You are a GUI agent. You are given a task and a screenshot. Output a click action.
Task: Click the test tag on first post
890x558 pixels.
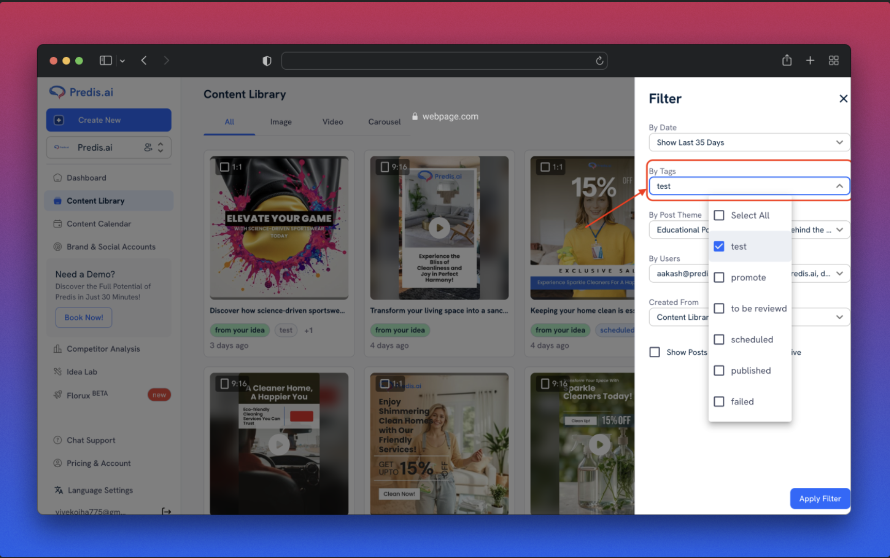point(286,330)
